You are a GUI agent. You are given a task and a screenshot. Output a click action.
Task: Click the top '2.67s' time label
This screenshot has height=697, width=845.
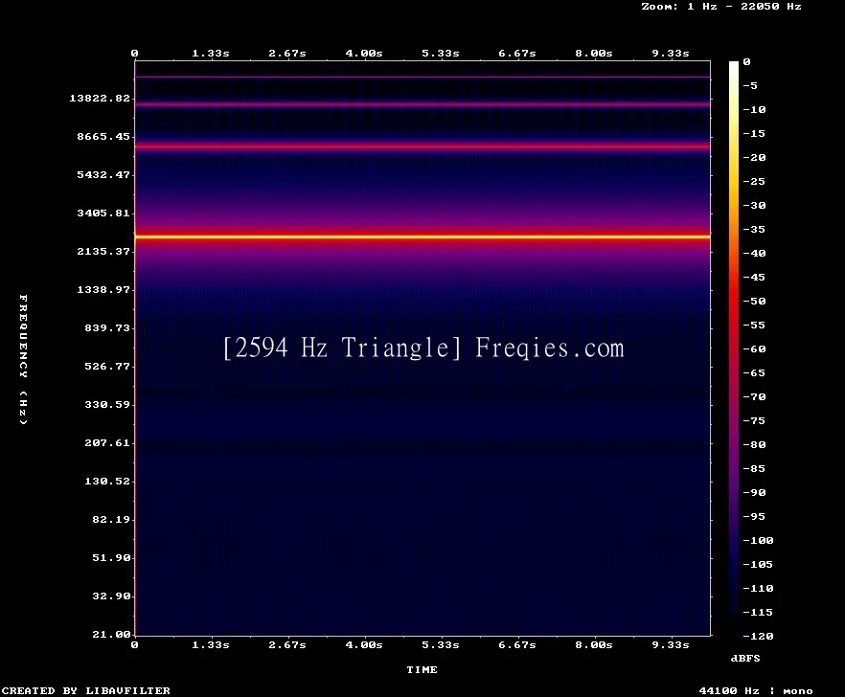pos(287,54)
